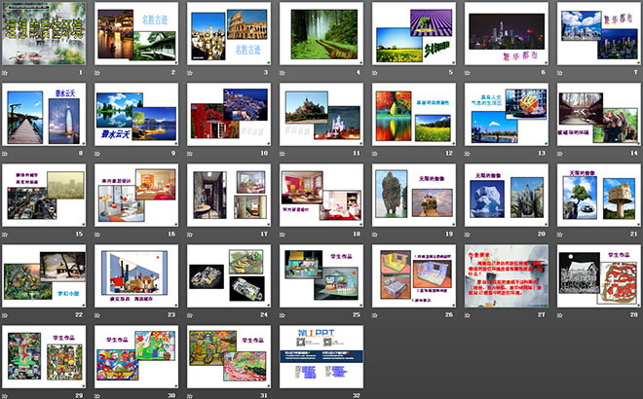Viewport: 643px width, 399px height.
Task: Click the transition star icon under slide 29
Action: tap(6, 396)
